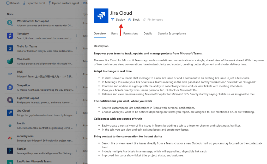The height and width of the screenshot is (164, 267).
Task: Click Export to Excel in toolbar
Action: (x=34, y=3)
